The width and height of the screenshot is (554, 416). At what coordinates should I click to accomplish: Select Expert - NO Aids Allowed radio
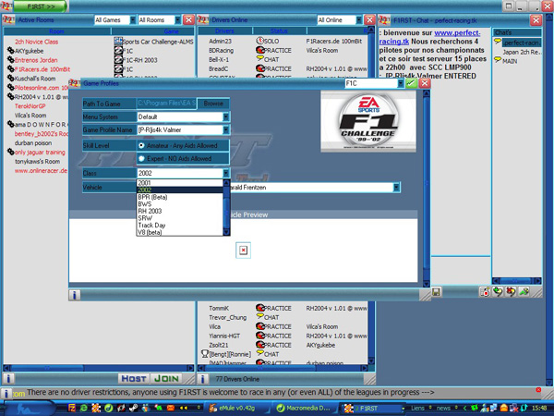(141, 158)
